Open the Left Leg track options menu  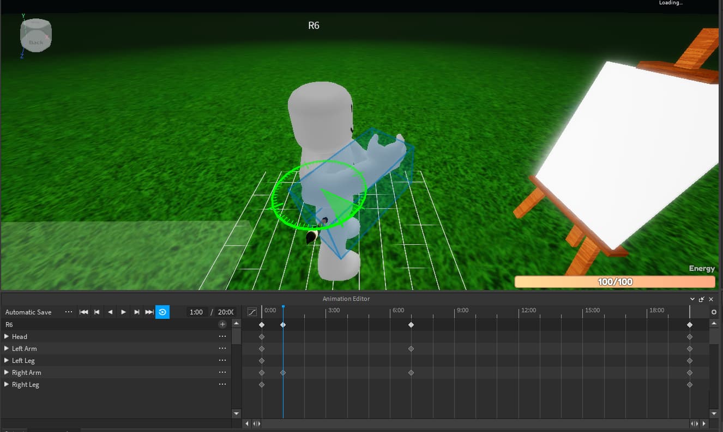pyautogui.click(x=222, y=360)
